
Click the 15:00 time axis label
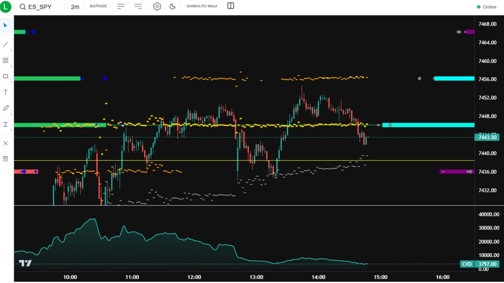point(381,277)
